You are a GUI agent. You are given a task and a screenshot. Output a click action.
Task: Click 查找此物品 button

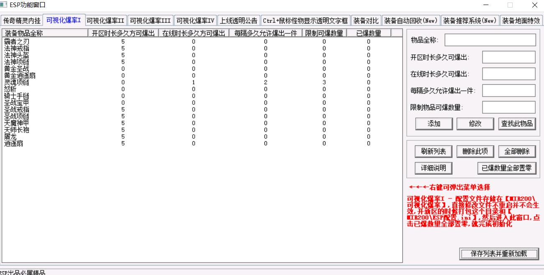517,124
